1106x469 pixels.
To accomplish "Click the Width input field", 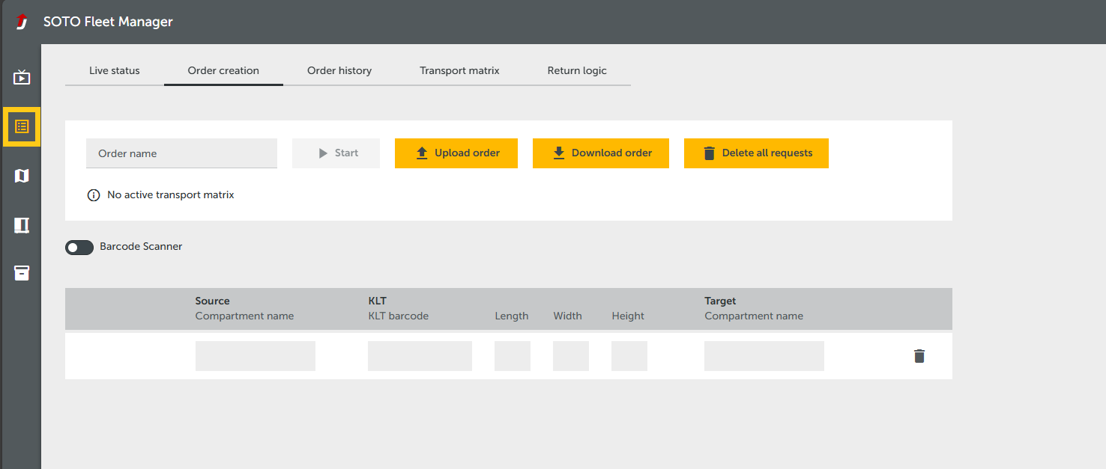I will click(571, 356).
